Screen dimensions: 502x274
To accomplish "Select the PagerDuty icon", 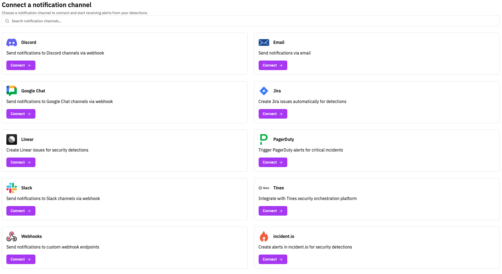I will click(x=264, y=139).
